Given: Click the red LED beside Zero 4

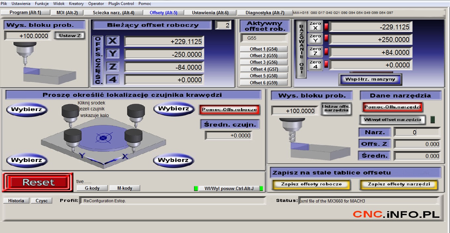Looking at the screenshot, I should click(x=326, y=64).
